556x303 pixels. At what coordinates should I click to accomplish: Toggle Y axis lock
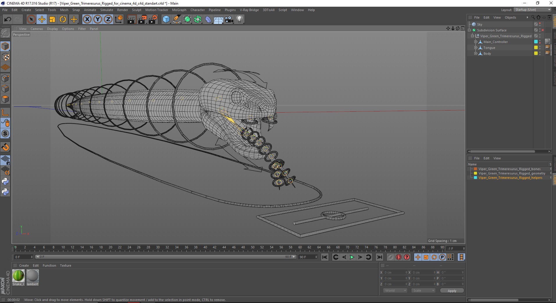point(98,19)
